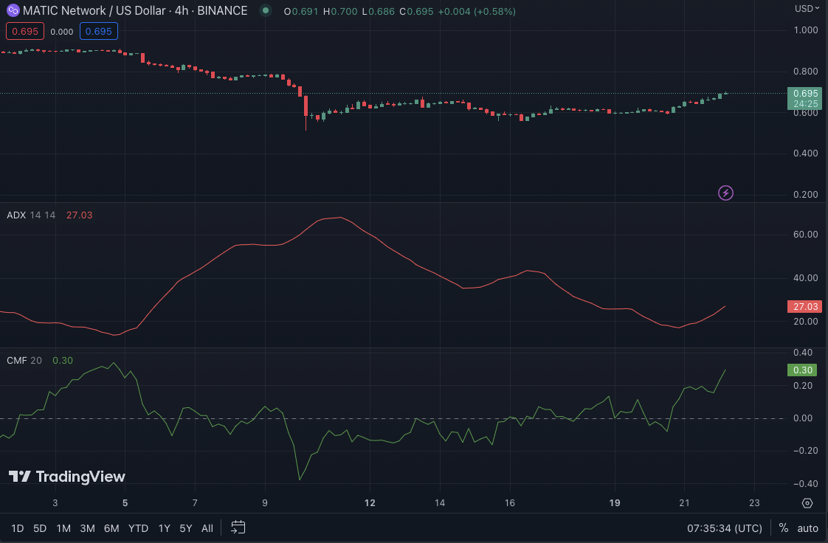This screenshot has width=828, height=543.
Task: Select the YTD time range
Action: 138,528
